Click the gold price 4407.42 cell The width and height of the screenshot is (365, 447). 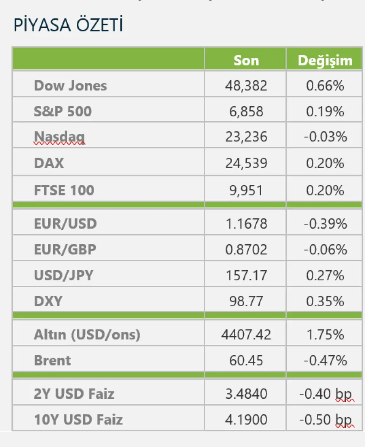(246, 334)
